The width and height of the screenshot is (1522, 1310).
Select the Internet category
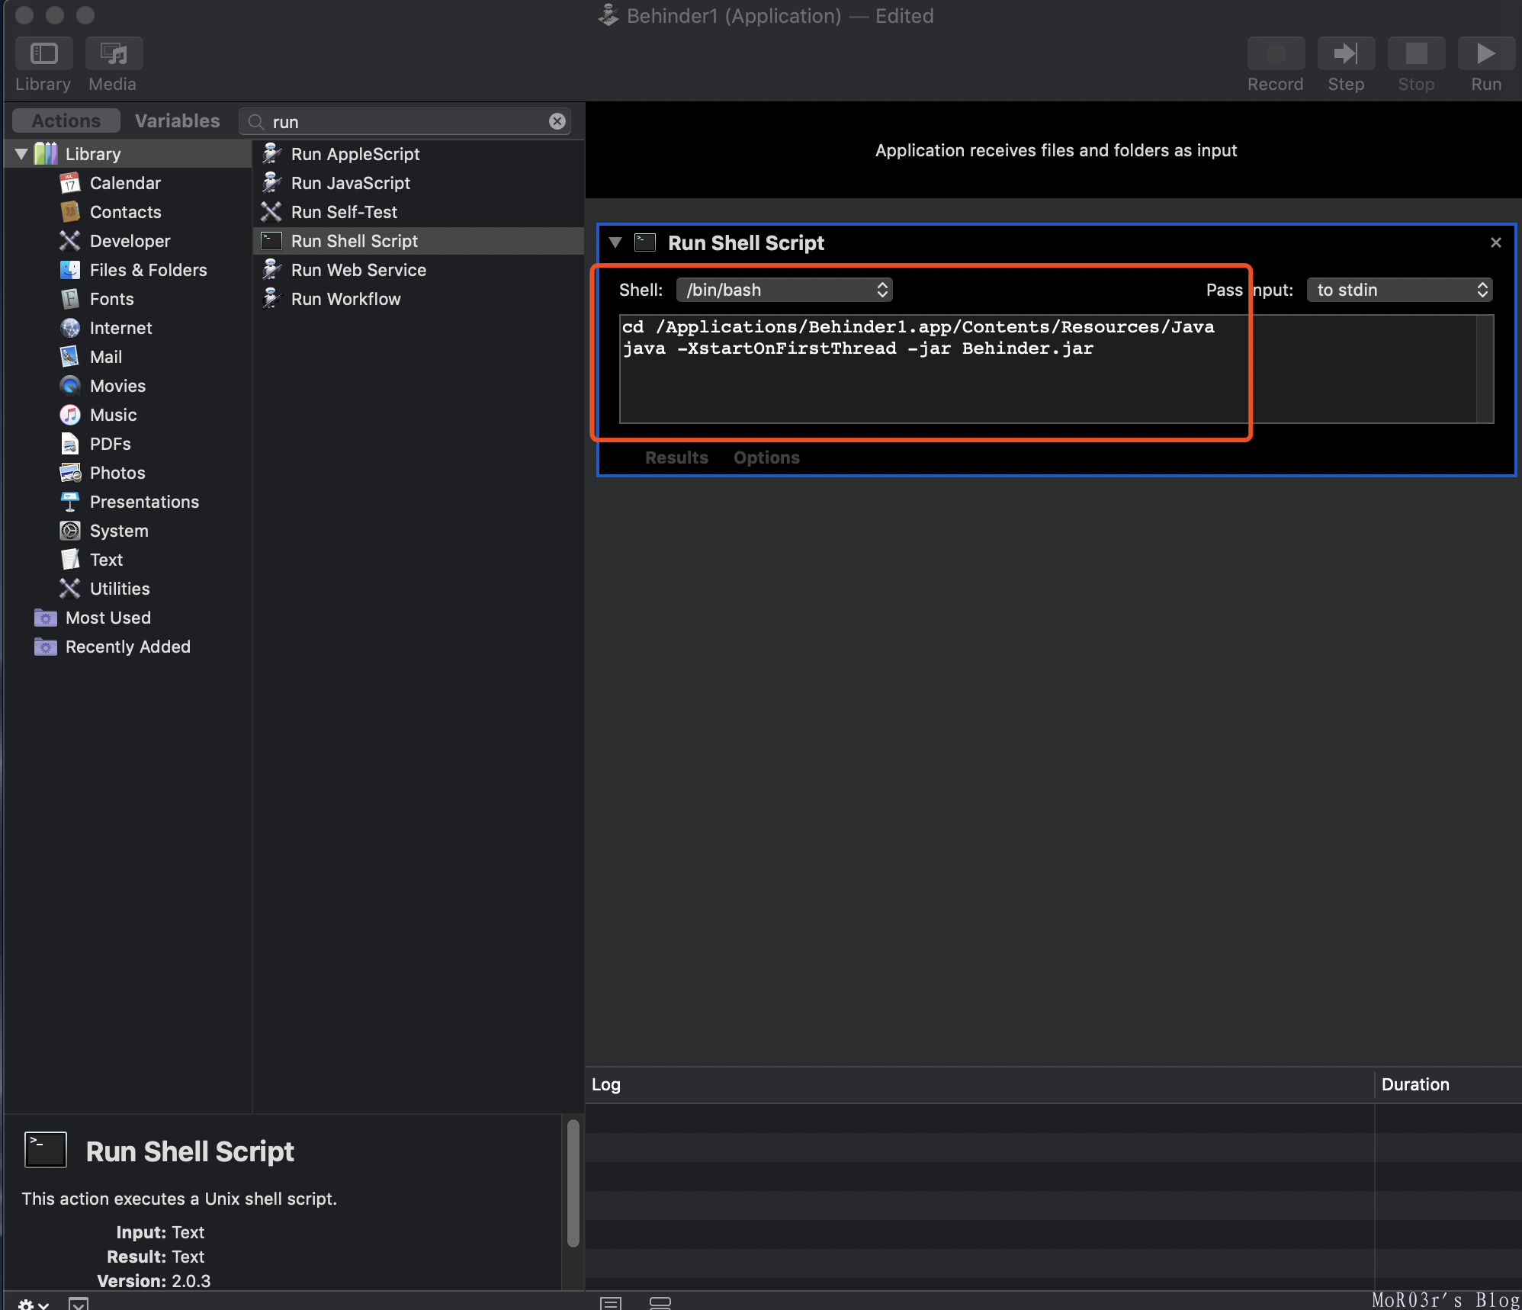[x=120, y=328]
